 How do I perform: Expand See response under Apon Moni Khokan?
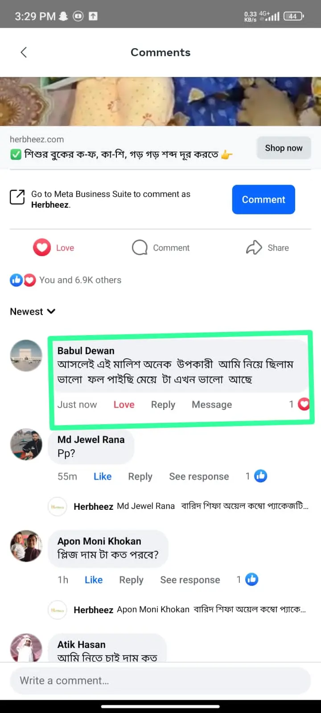pos(190,580)
